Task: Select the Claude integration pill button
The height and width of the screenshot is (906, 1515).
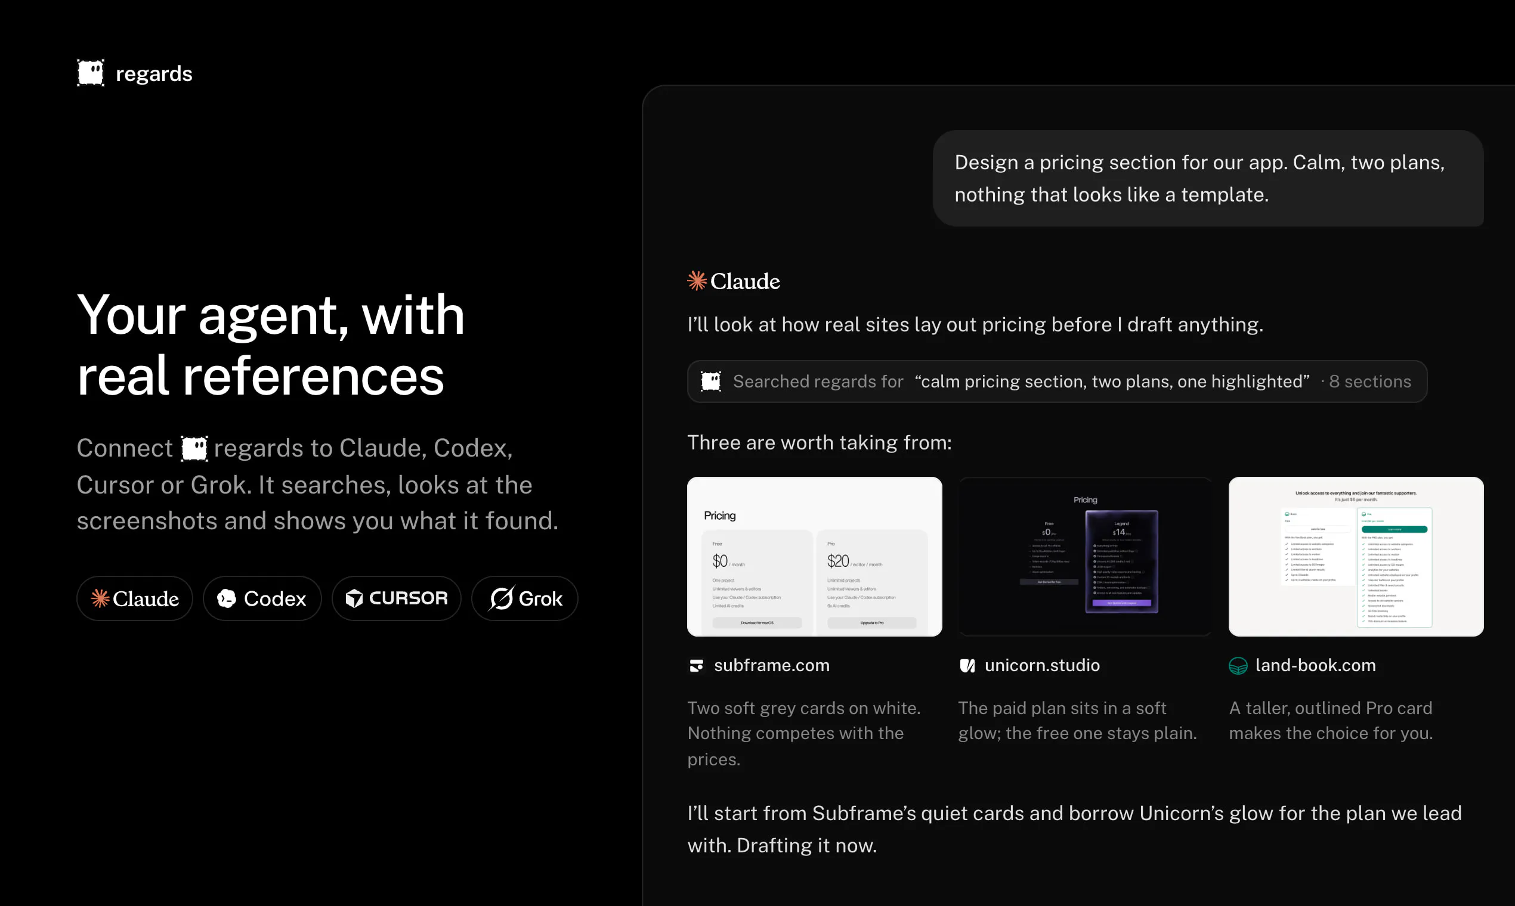Action: [135, 598]
